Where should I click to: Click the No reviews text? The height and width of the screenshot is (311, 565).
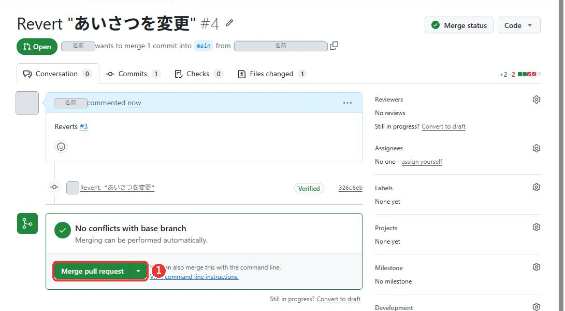[x=390, y=113]
